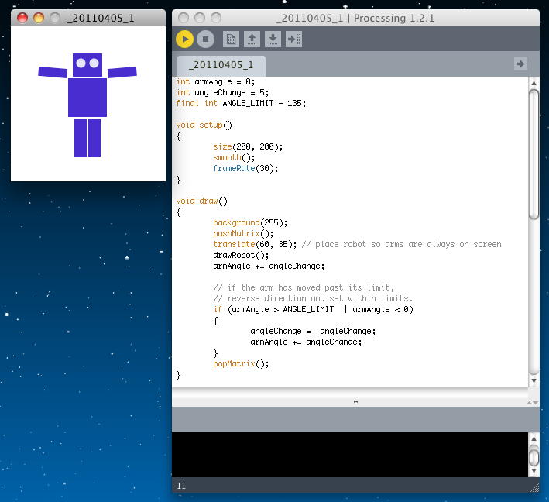The width and height of the screenshot is (549, 502).
Task: Open the tab menu arrow button
Action: pos(520,64)
